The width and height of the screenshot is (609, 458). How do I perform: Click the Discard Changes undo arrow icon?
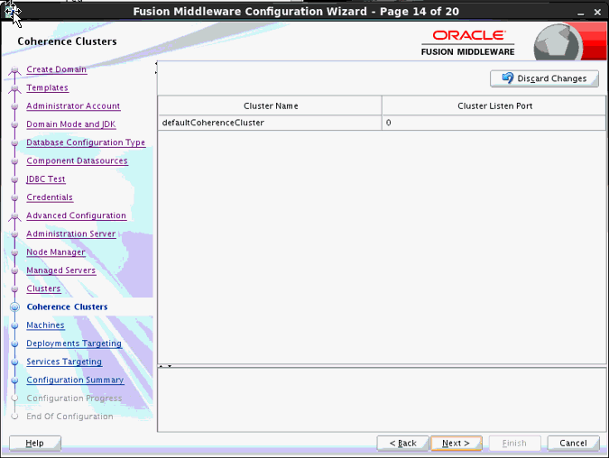508,78
